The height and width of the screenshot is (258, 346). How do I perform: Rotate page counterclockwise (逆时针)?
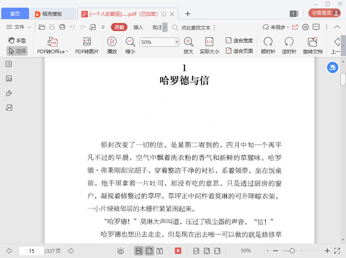289,46
